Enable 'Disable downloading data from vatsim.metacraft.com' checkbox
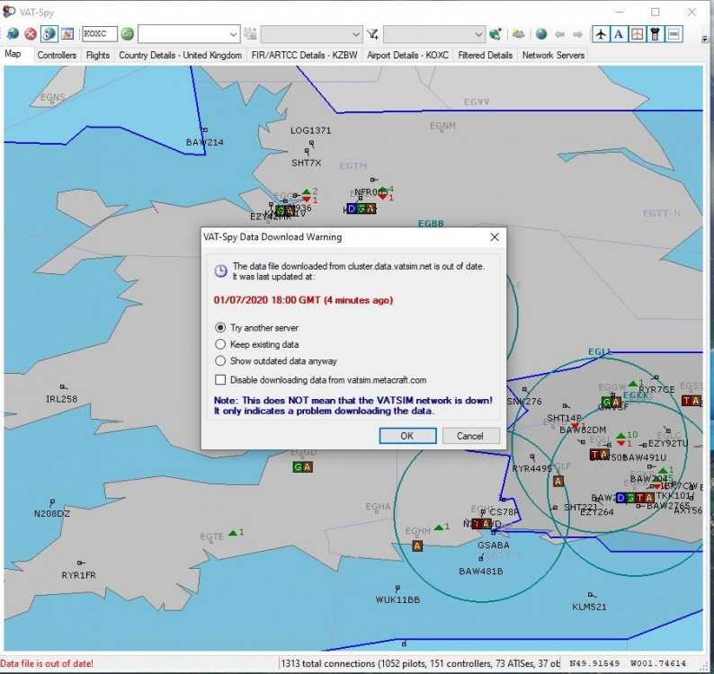The height and width of the screenshot is (674, 714). coord(221,380)
